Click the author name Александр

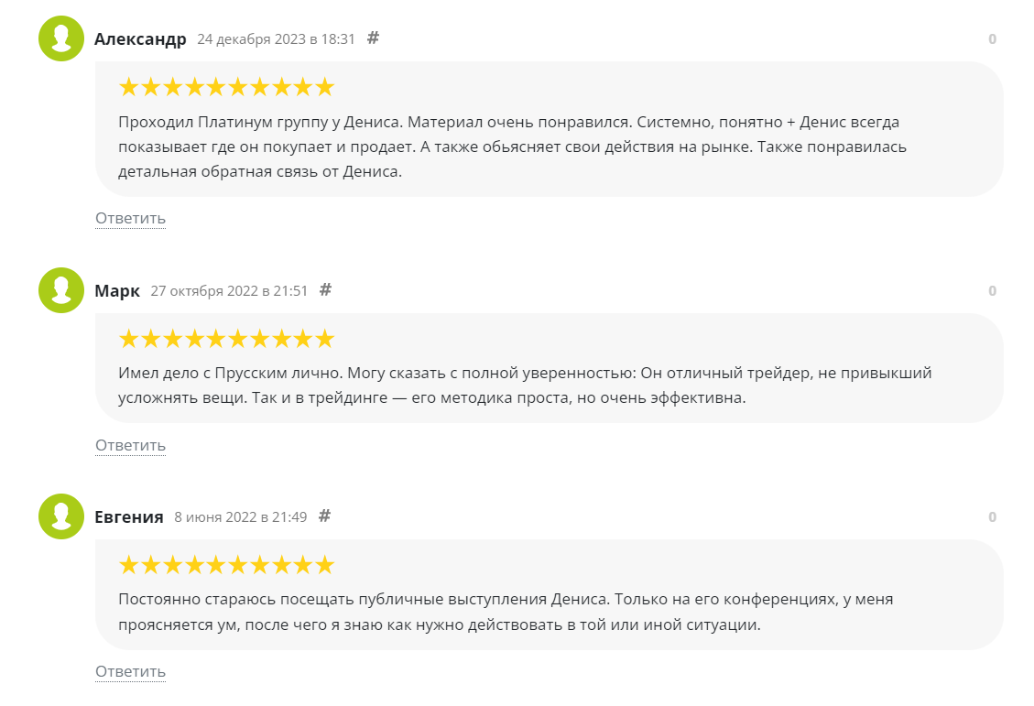point(140,39)
